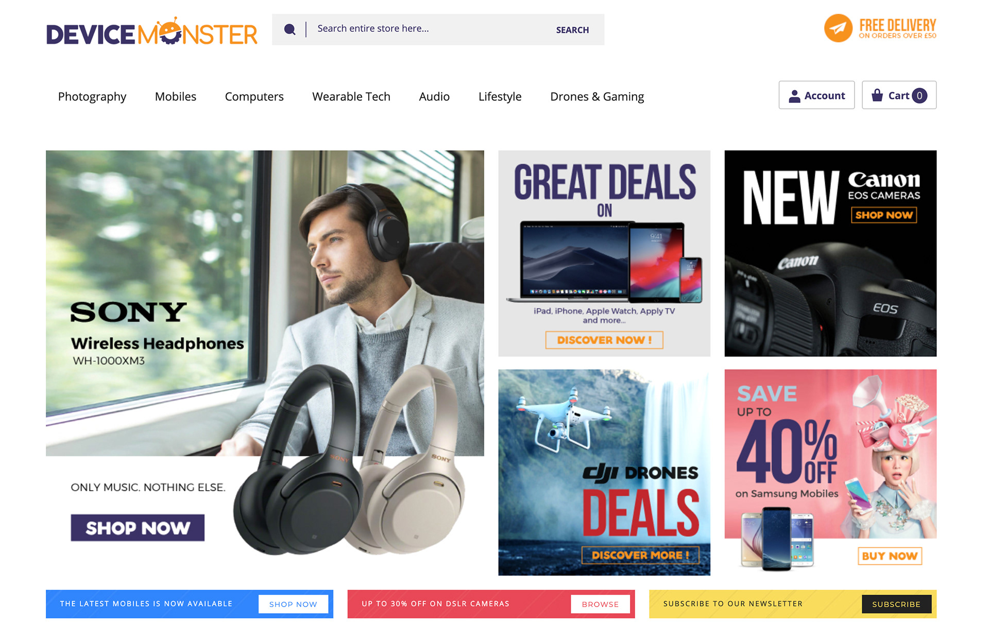Viewport: 989px width, 640px height.
Task: Click the paper plane free delivery icon
Action: click(x=838, y=28)
